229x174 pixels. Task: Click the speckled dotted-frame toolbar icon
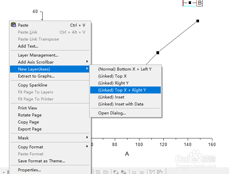pos(141,172)
